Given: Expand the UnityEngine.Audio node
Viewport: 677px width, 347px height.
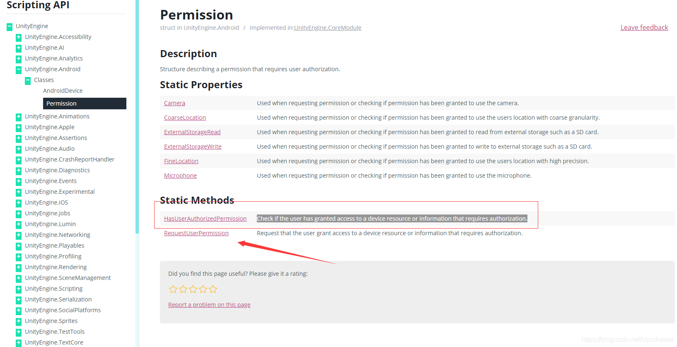Looking at the screenshot, I should click(x=19, y=149).
